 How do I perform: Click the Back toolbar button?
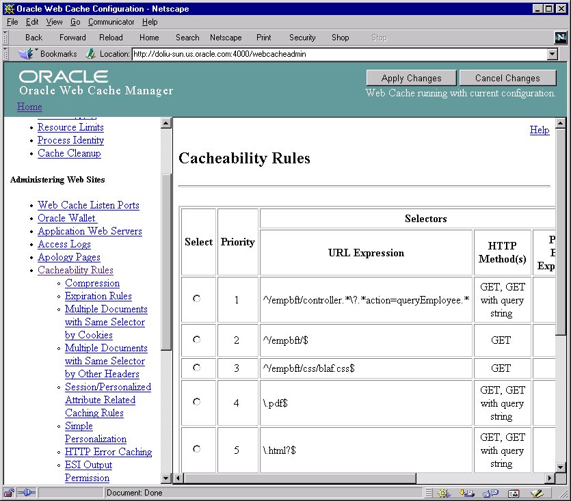(x=34, y=38)
